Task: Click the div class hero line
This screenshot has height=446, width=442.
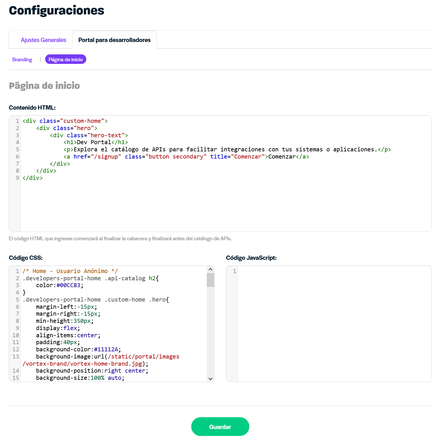Action: pos(67,128)
